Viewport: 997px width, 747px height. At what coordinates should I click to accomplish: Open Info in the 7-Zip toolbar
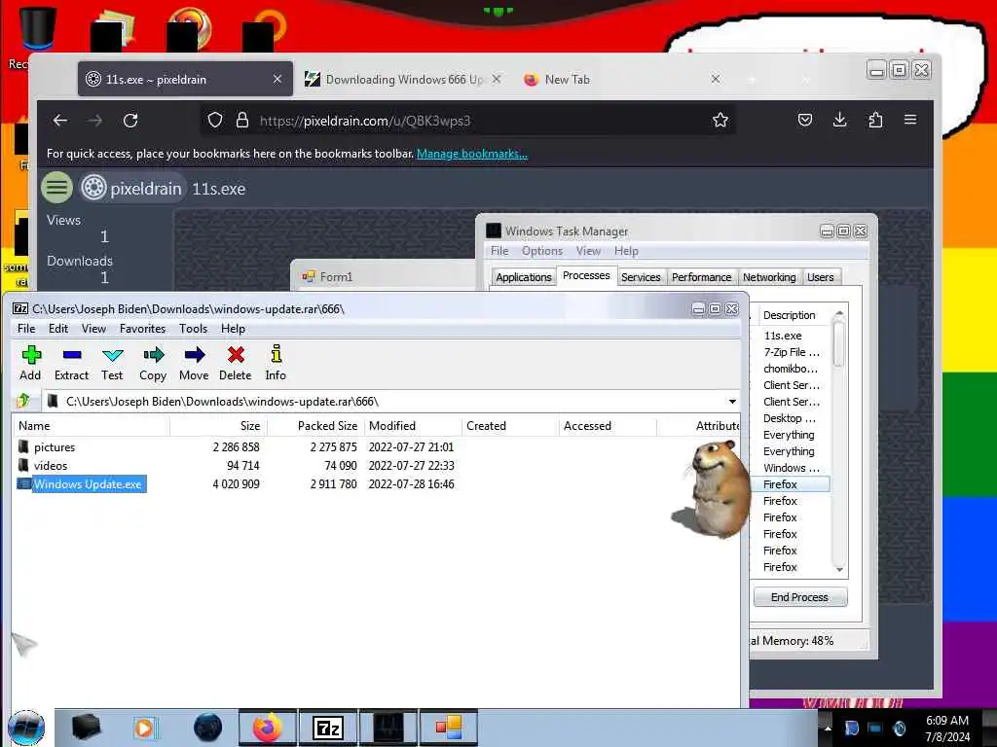[276, 363]
